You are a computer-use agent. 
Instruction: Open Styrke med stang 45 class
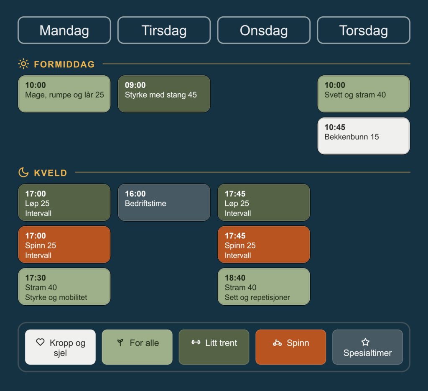pyautogui.click(x=164, y=94)
